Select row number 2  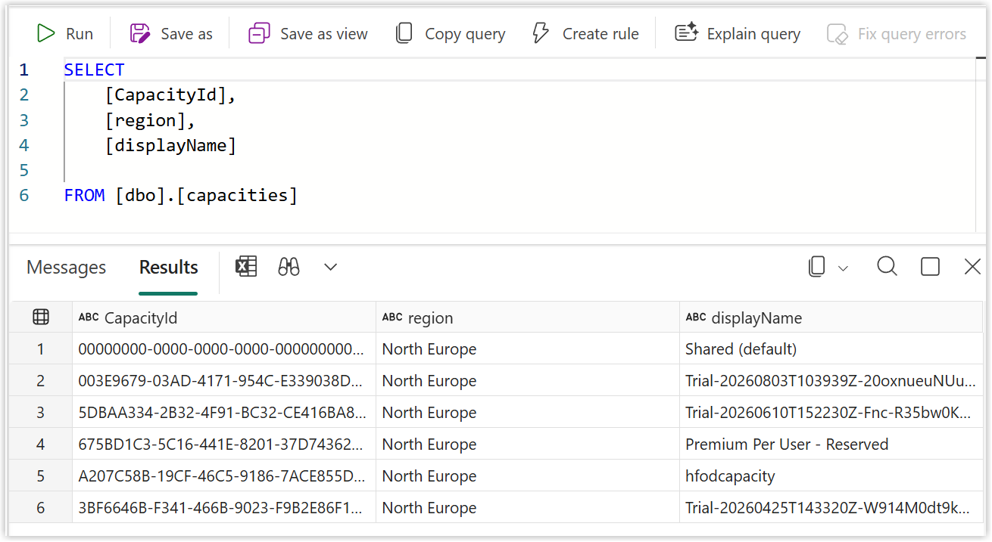[x=41, y=381]
